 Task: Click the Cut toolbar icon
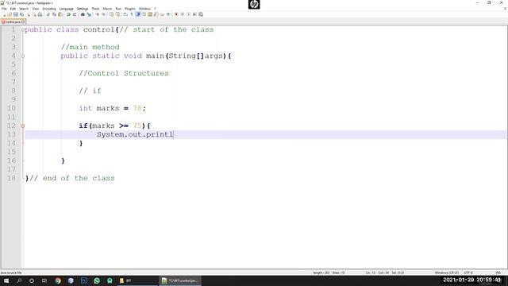tap(48, 14)
